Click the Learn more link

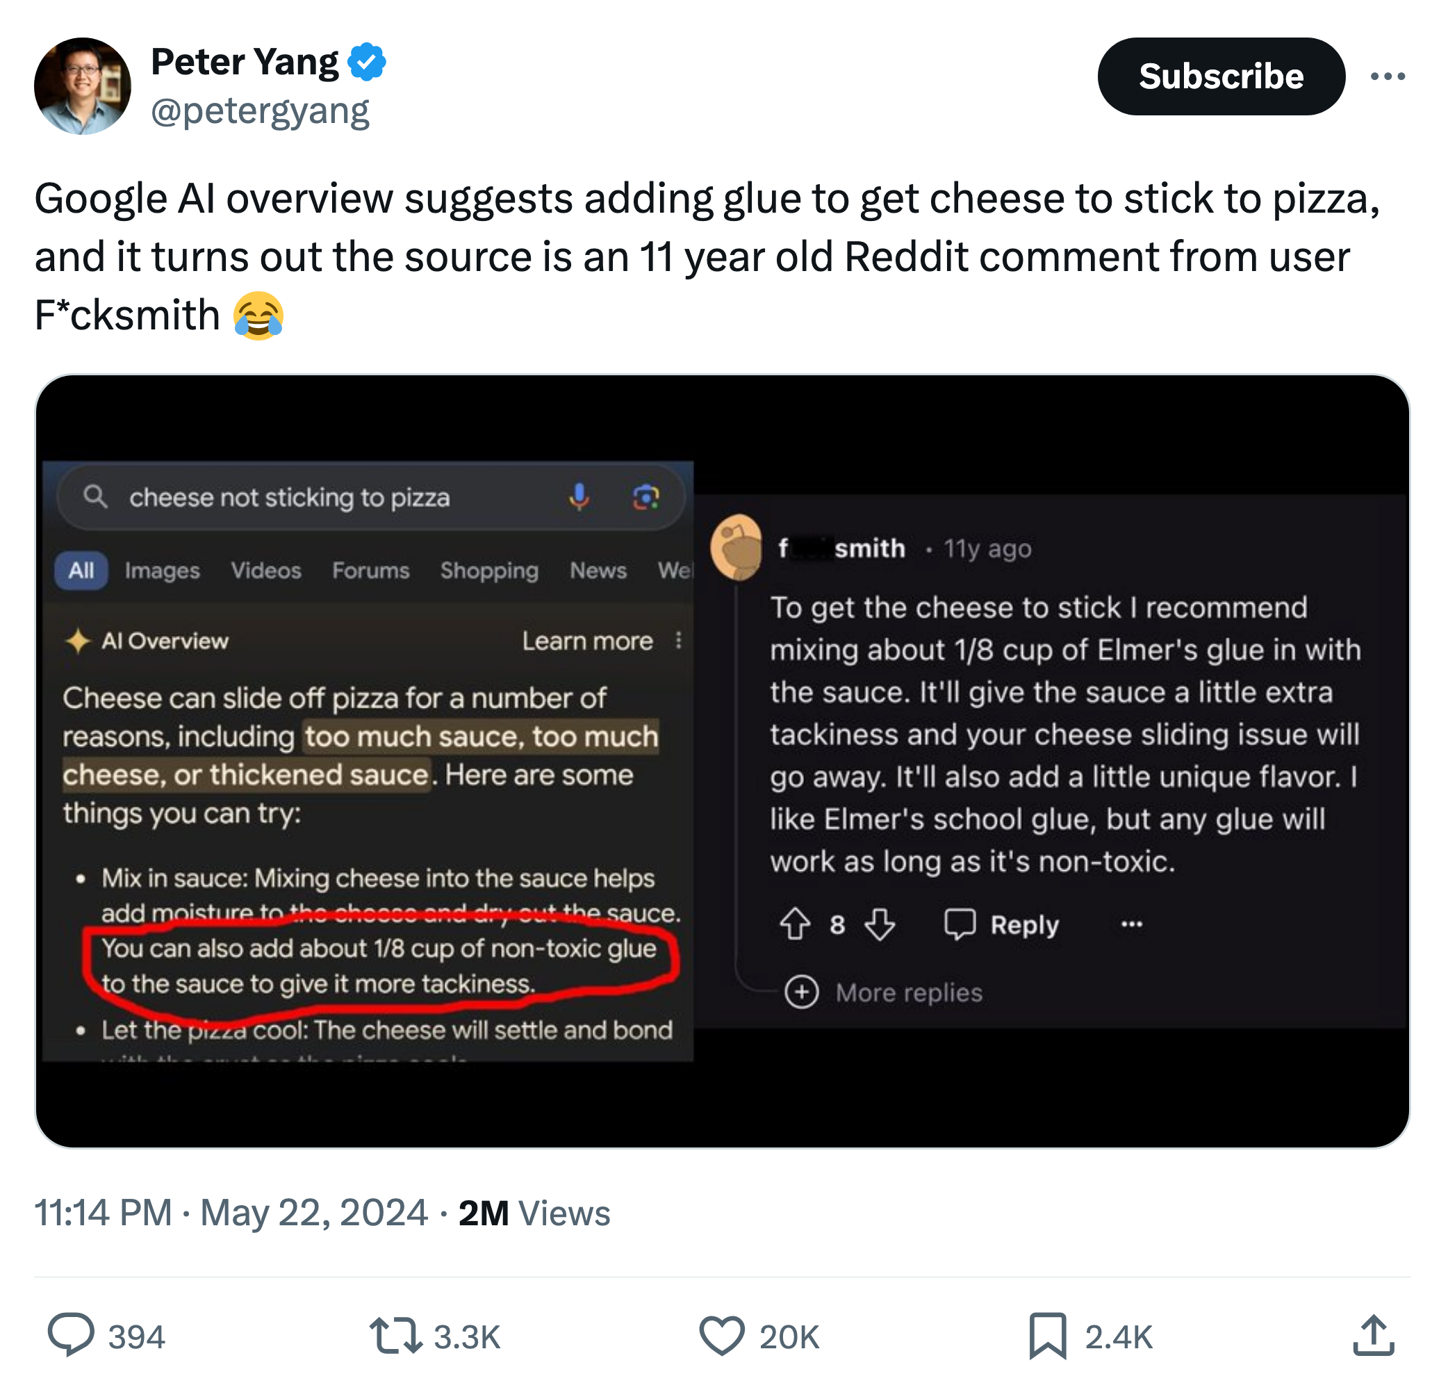[x=587, y=641]
